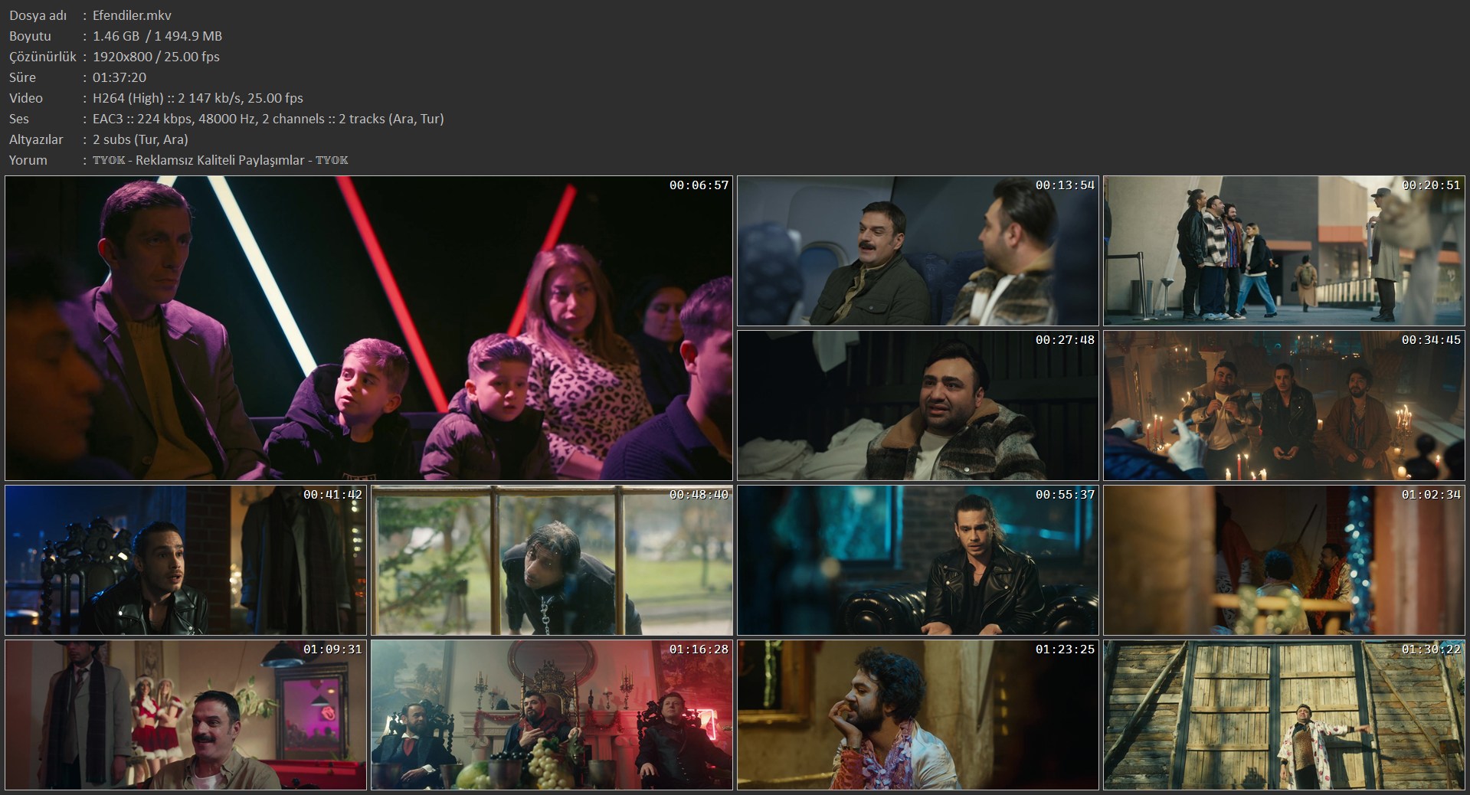Viewport: 1470px width, 795px height.
Task: Select the airplane scene thumbnail at 00:13:54
Action: click(x=918, y=250)
